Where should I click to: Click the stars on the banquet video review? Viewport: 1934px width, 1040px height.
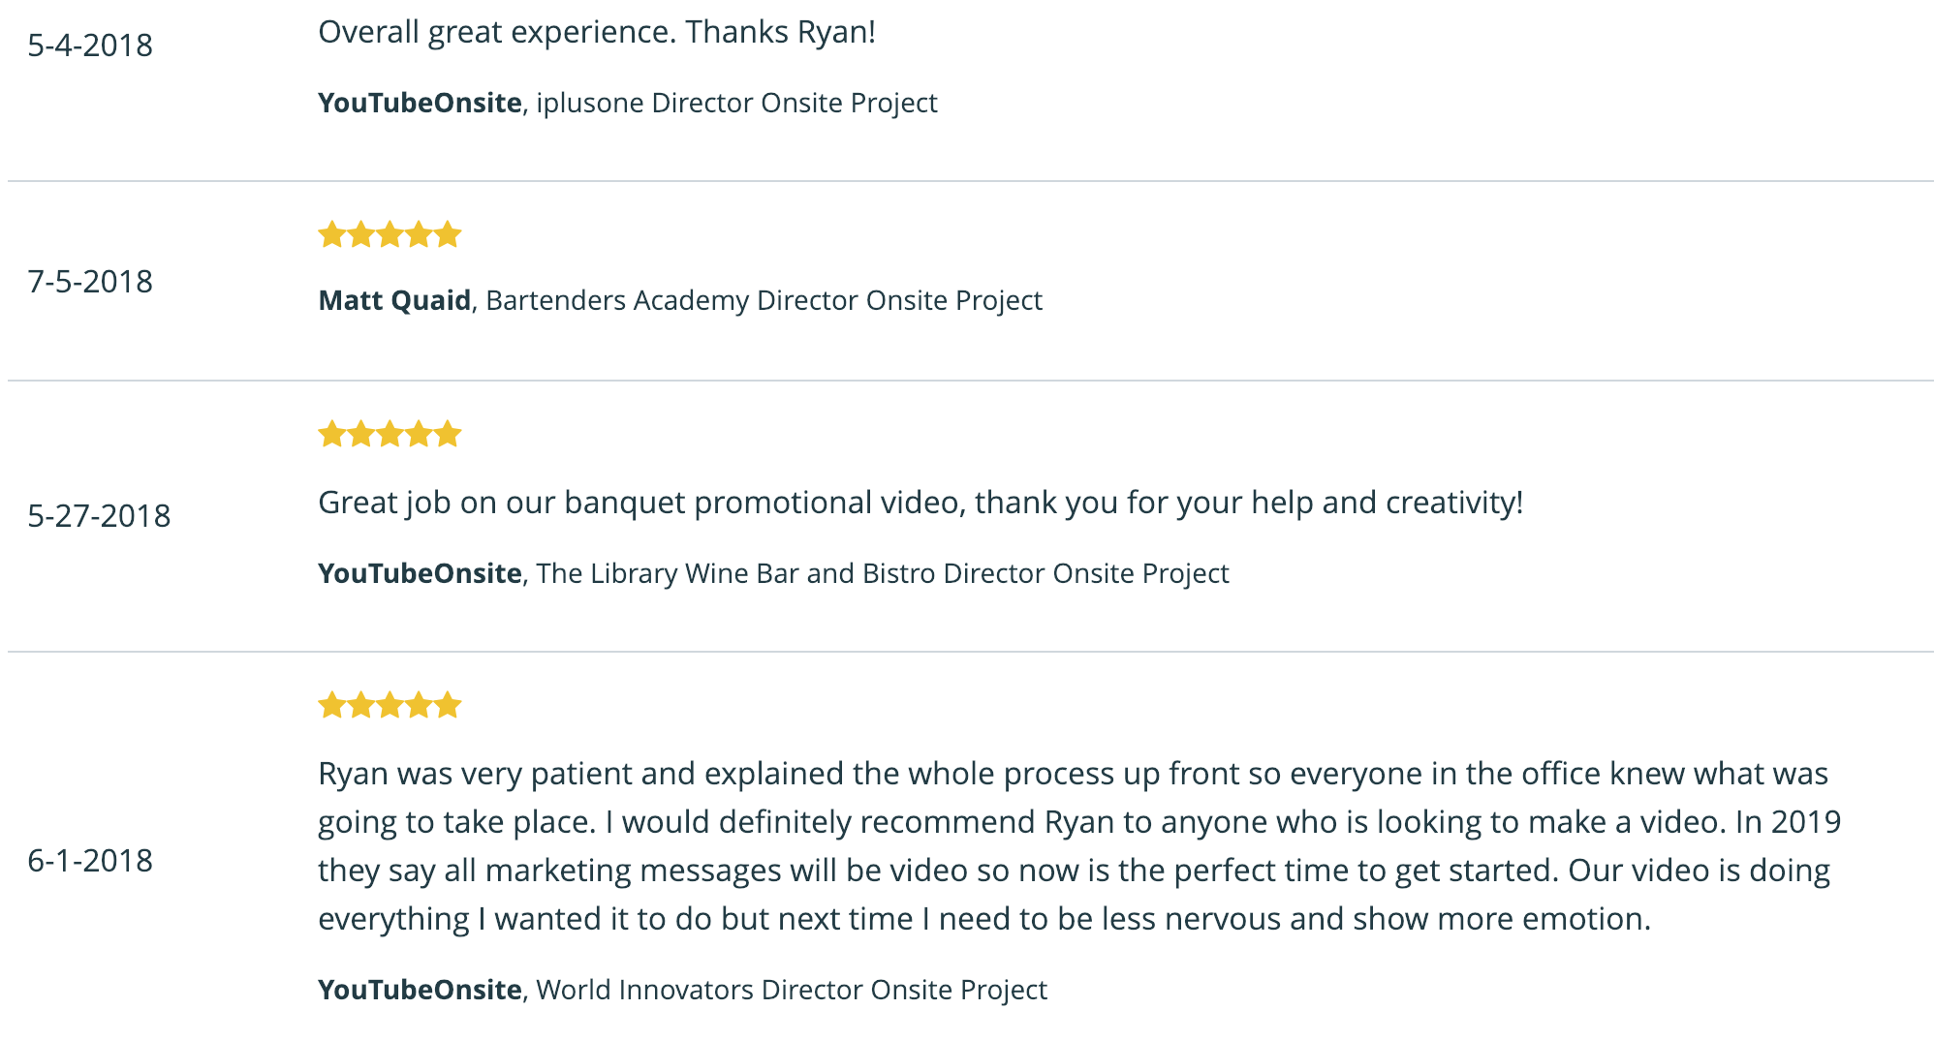click(x=390, y=434)
